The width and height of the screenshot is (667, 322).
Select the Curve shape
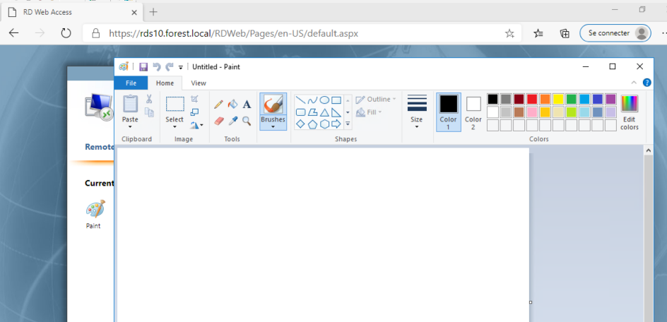coord(312,100)
